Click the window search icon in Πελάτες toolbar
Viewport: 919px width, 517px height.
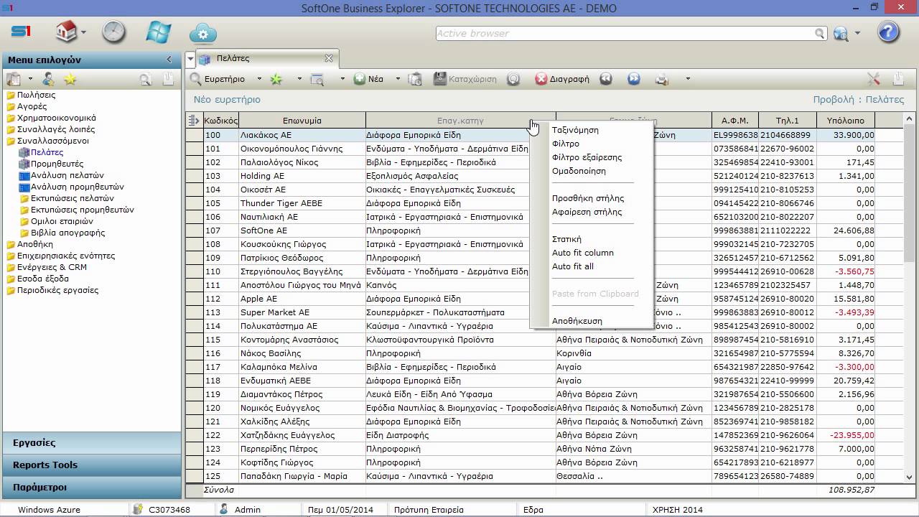(317, 79)
